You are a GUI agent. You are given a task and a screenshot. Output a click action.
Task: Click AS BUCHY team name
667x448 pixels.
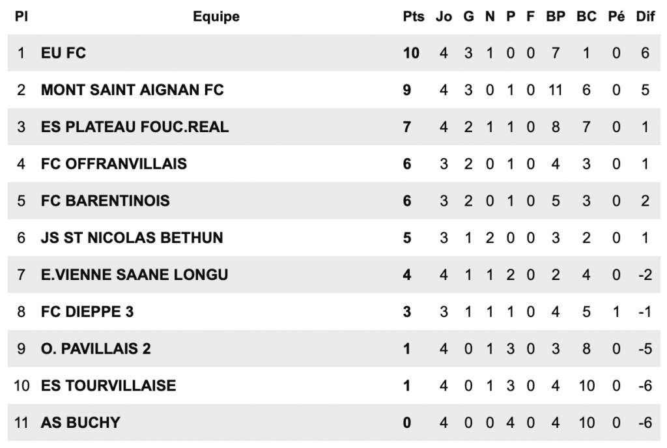pyautogui.click(x=80, y=423)
